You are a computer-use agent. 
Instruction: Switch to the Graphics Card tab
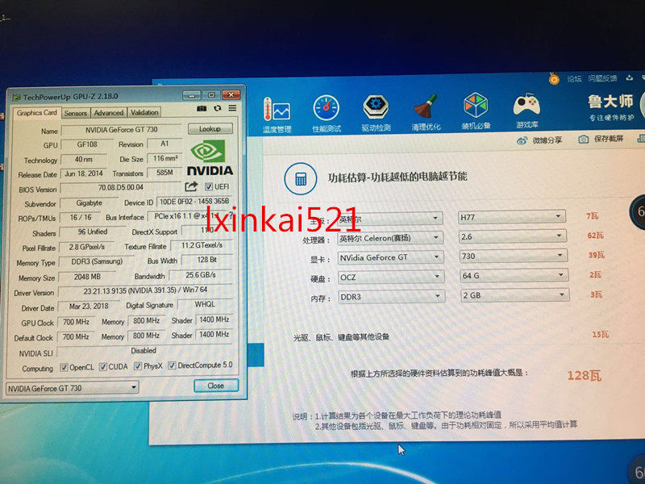36,113
